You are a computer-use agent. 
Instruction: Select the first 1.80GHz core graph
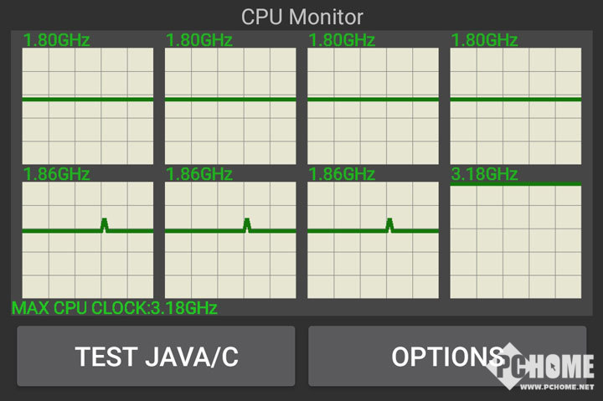(x=88, y=106)
